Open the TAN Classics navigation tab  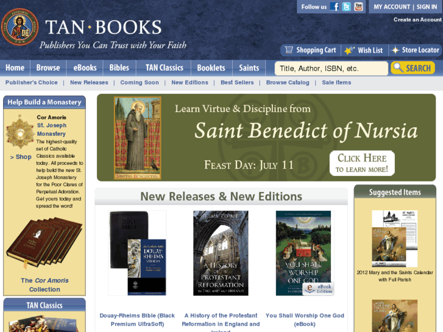(164, 68)
